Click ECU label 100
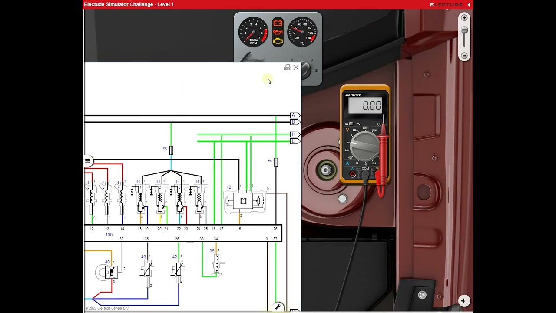This screenshot has height=313, width=556. [109, 235]
